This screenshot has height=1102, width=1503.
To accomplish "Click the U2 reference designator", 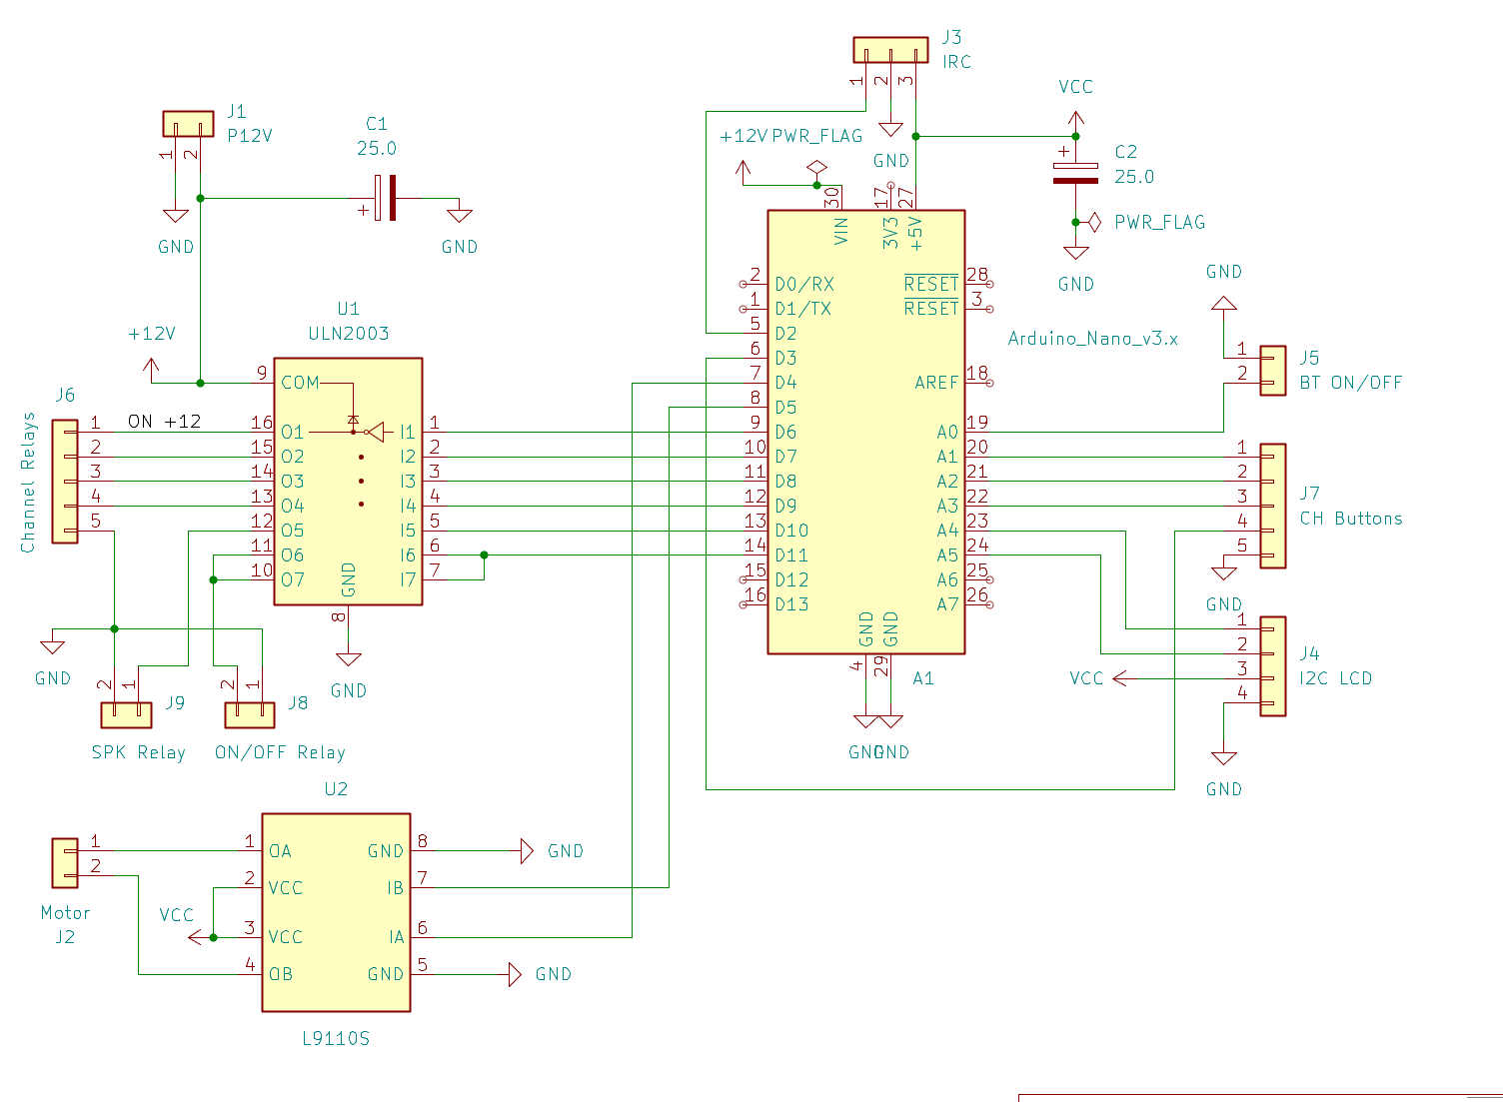I will click(336, 789).
